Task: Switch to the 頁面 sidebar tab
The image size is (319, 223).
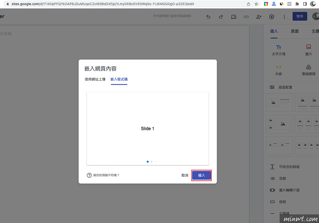Action: (295, 31)
